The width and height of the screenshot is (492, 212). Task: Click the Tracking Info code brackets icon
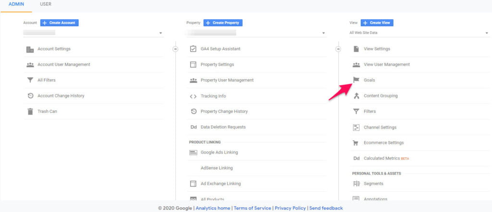pyautogui.click(x=193, y=96)
